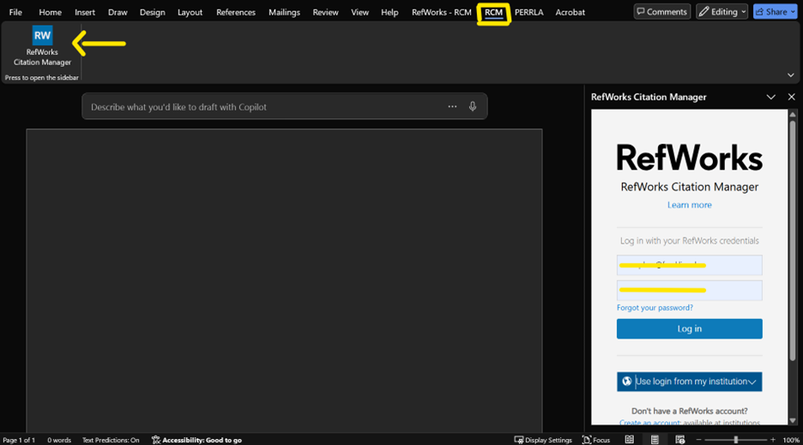Open the Copilot prompt more options ellipsis
The image size is (803, 445).
pos(452,106)
